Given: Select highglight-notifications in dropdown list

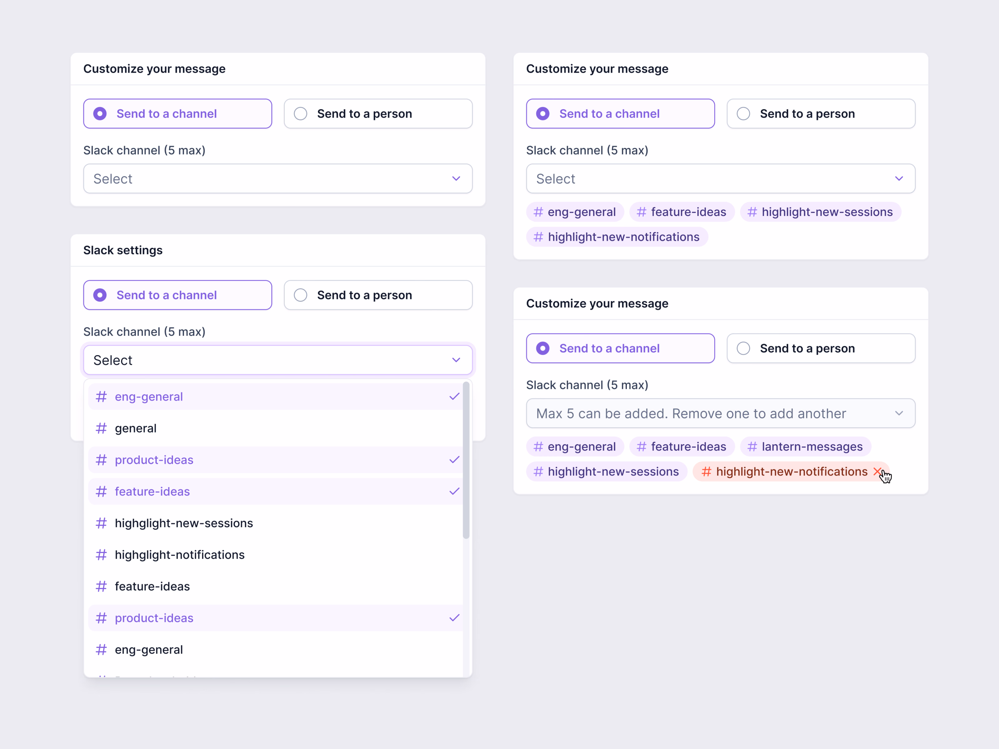Looking at the screenshot, I should [275, 555].
